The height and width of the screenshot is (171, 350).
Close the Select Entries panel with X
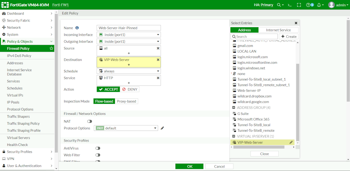pyautogui.click(x=296, y=23)
